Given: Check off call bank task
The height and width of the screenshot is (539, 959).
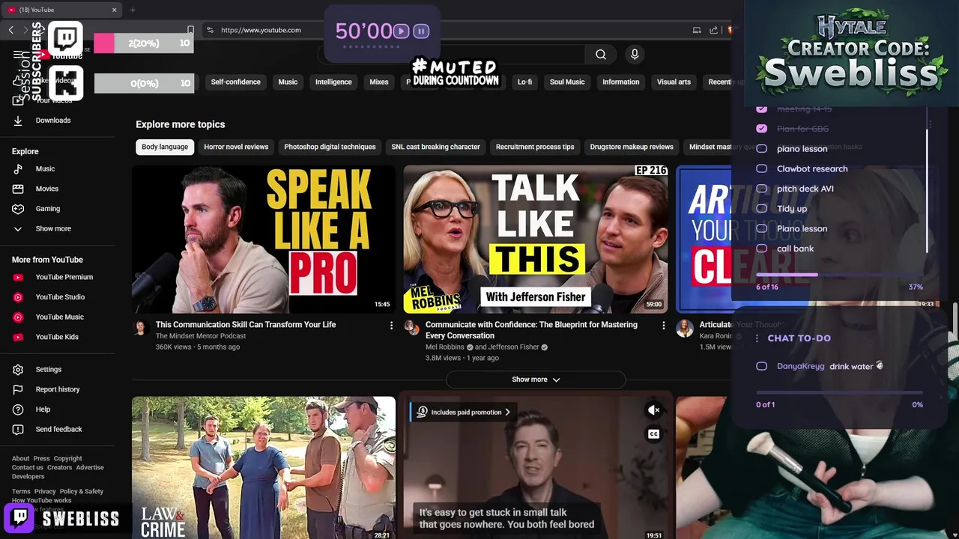Looking at the screenshot, I should point(762,249).
